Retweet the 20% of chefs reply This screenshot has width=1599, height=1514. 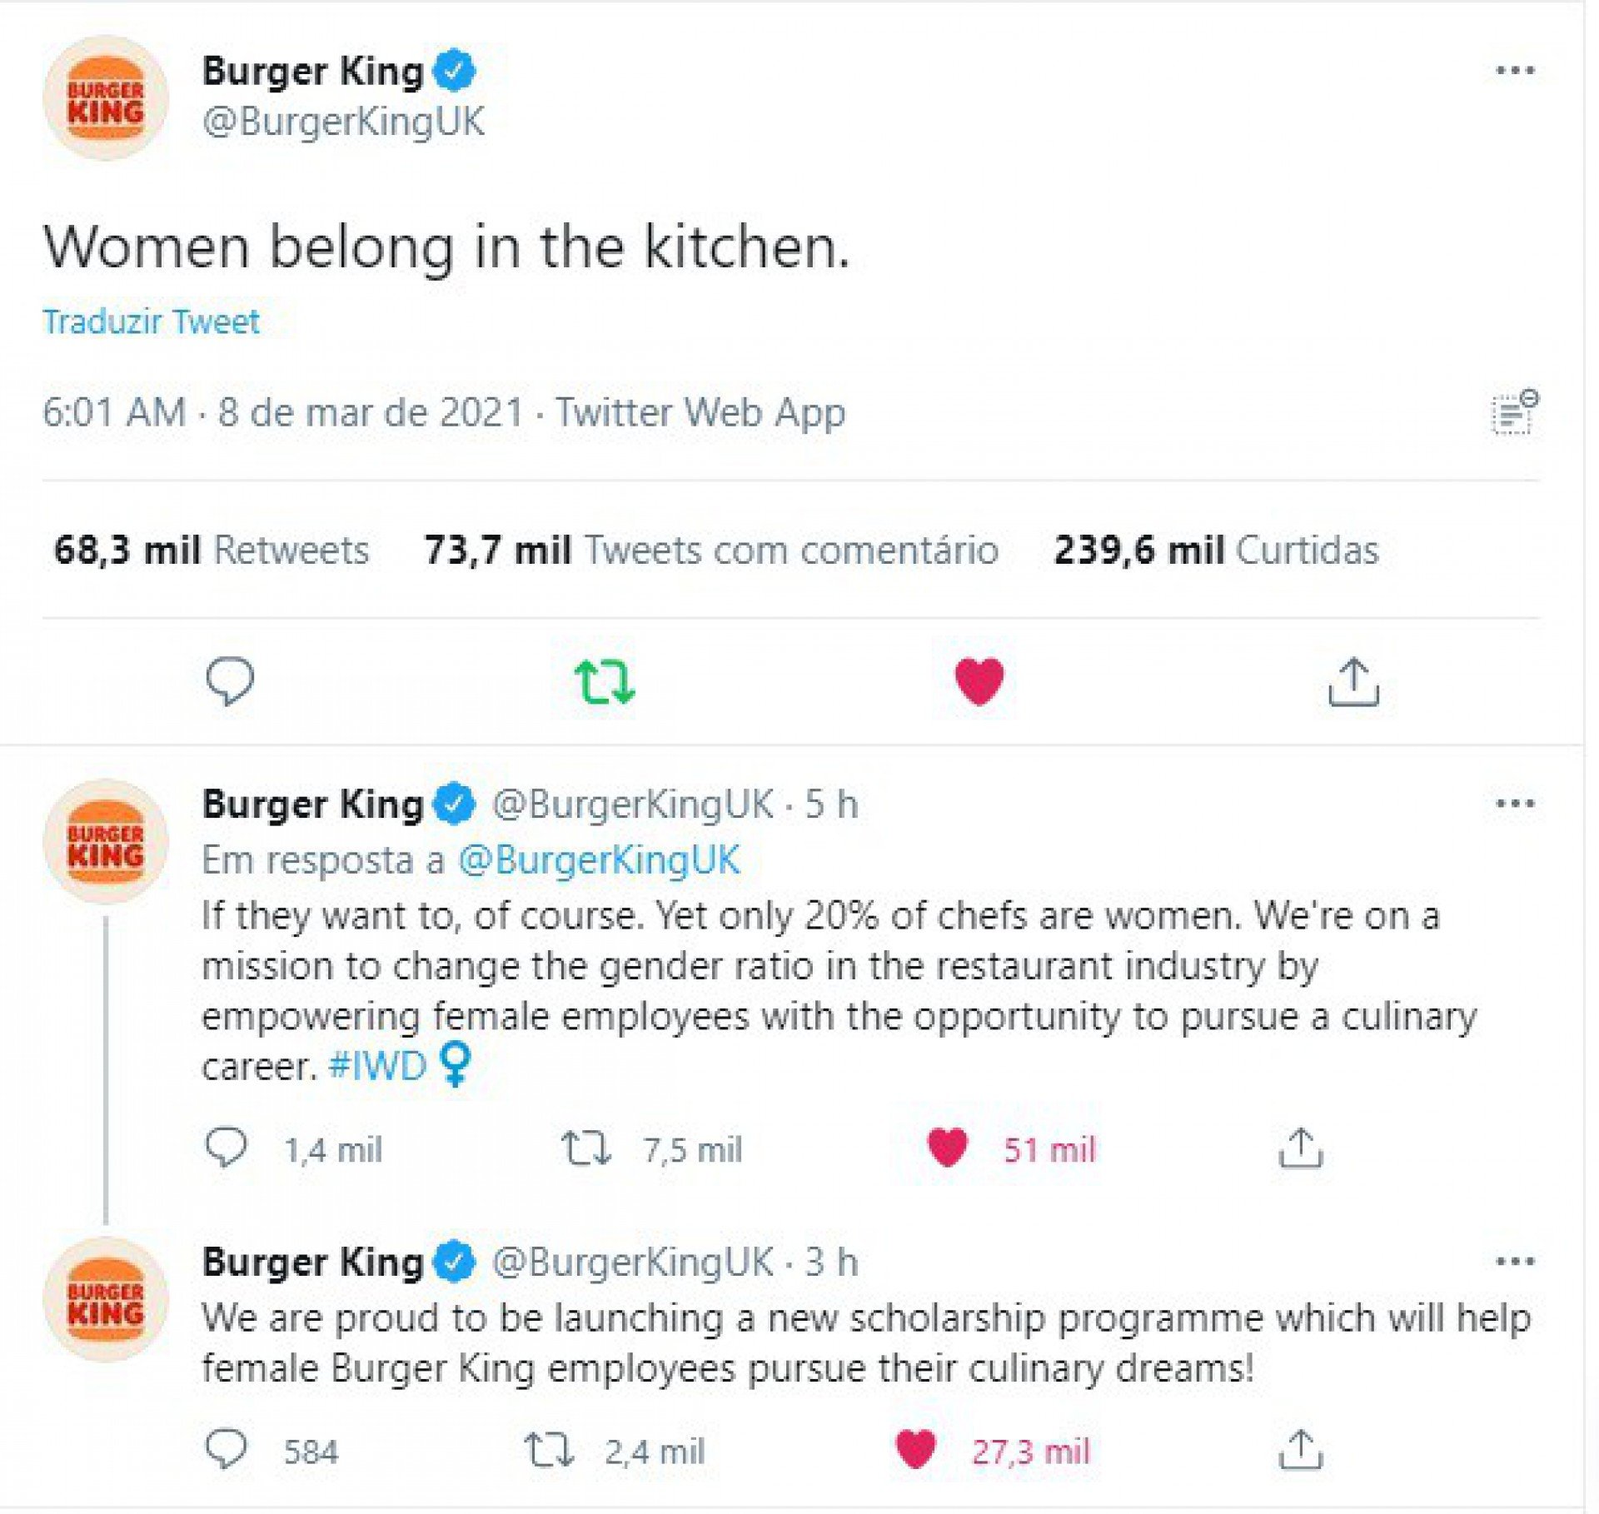586,1148
